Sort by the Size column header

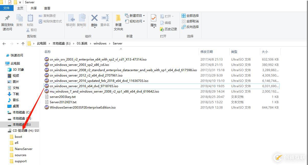pos(265,52)
